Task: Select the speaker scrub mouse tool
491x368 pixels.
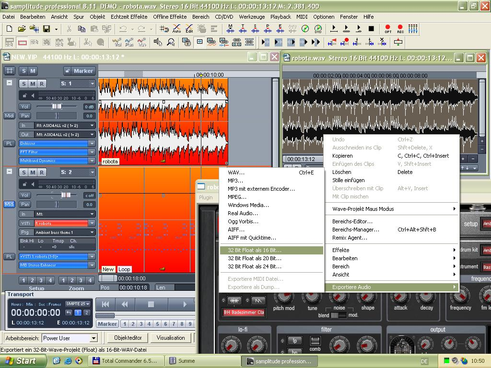Action: pos(158,42)
